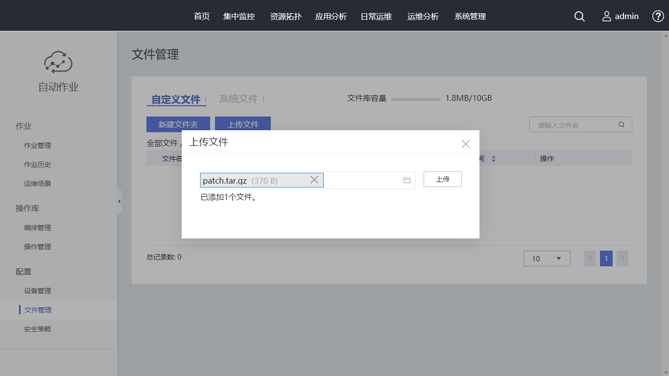Open the 日常运维 top menu
The image size is (669, 376).
click(376, 17)
